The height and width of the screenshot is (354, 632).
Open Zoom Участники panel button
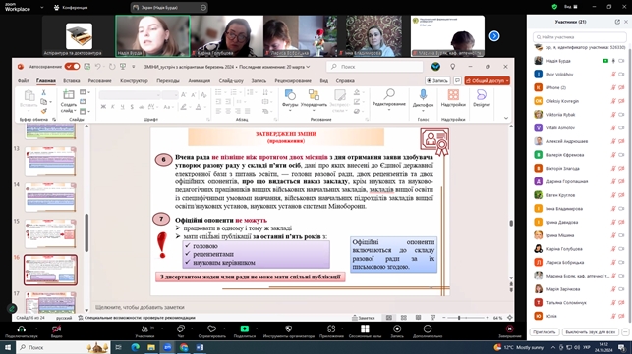[145, 331]
